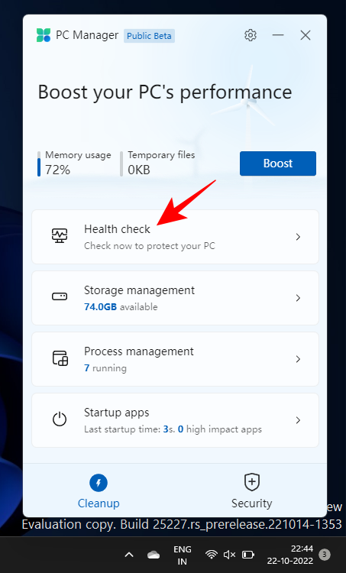
Task: Click the Boost button
Action: [x=278, y=163]
